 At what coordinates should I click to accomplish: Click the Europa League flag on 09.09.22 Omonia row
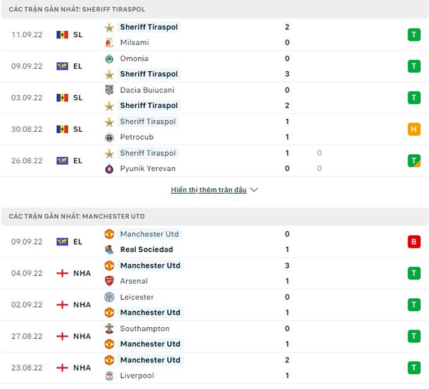[x=62, y=66]
